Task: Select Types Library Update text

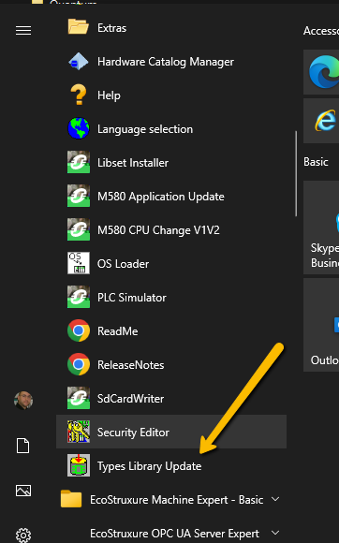Action: [149, 466]
